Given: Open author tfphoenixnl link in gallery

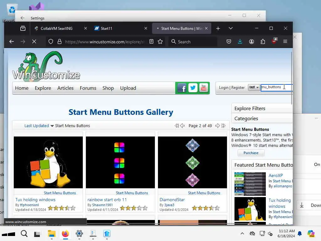Looking at the screenshot, I should click(29, 205).
